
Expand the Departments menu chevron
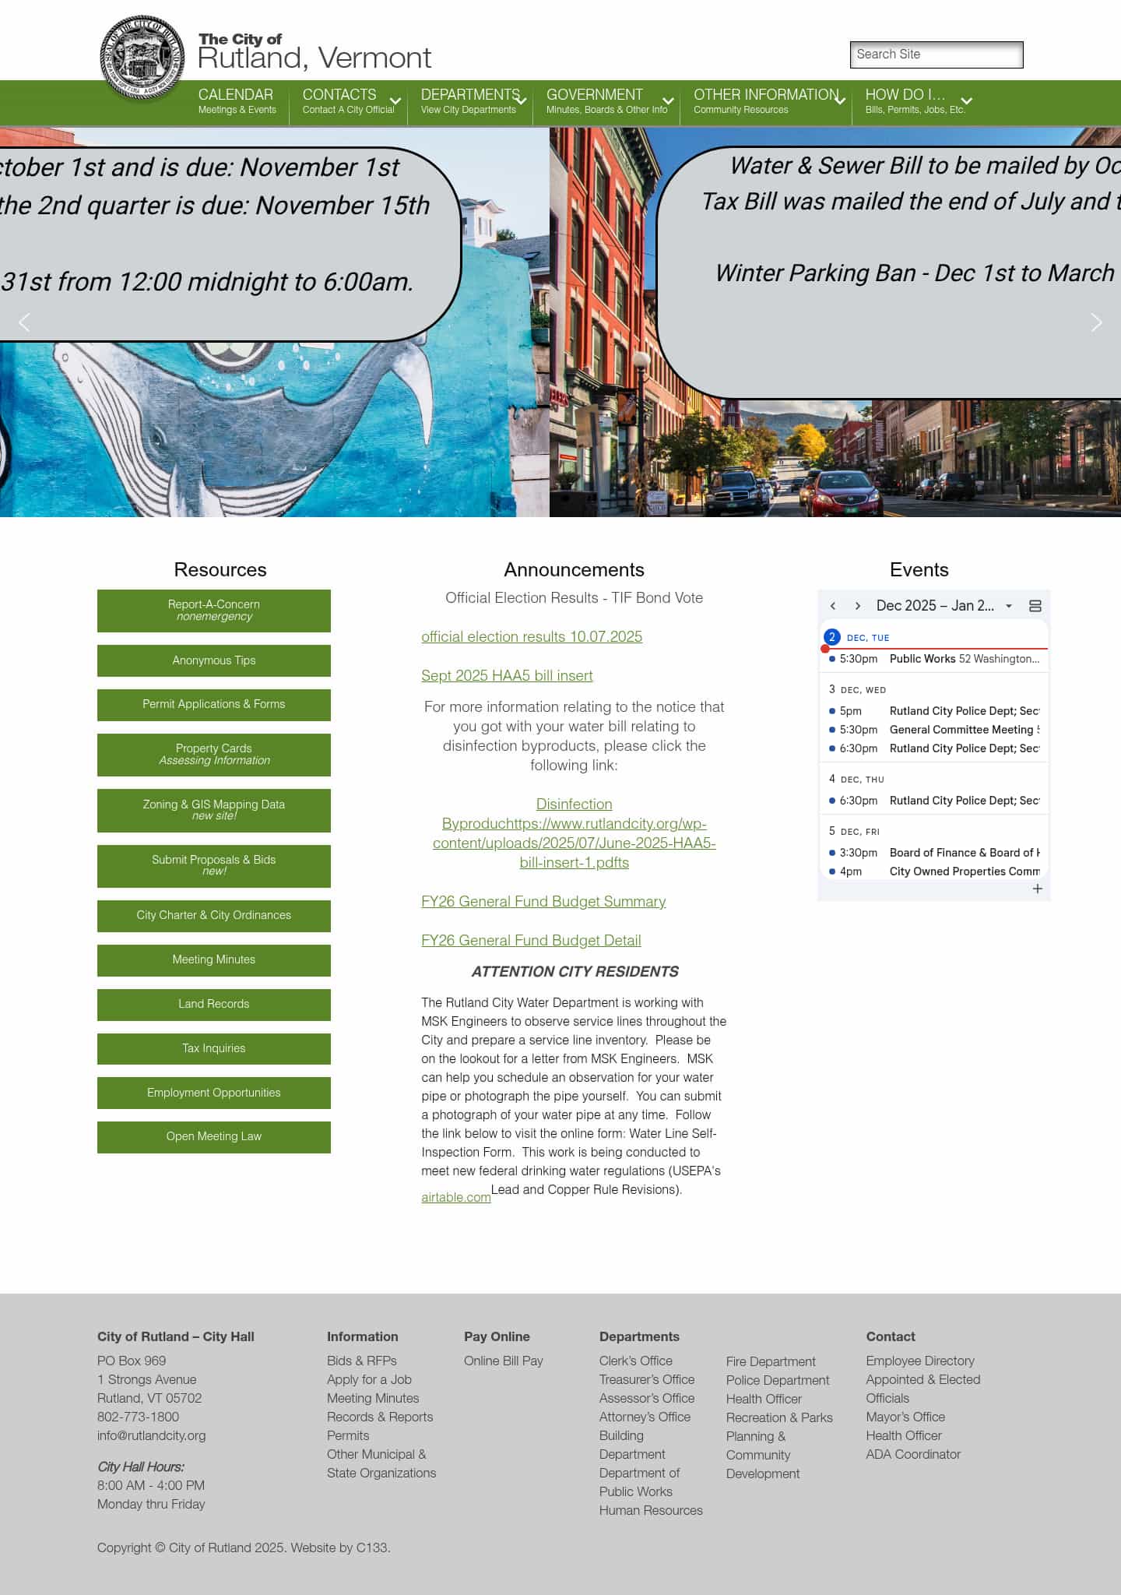click(522, 101)
